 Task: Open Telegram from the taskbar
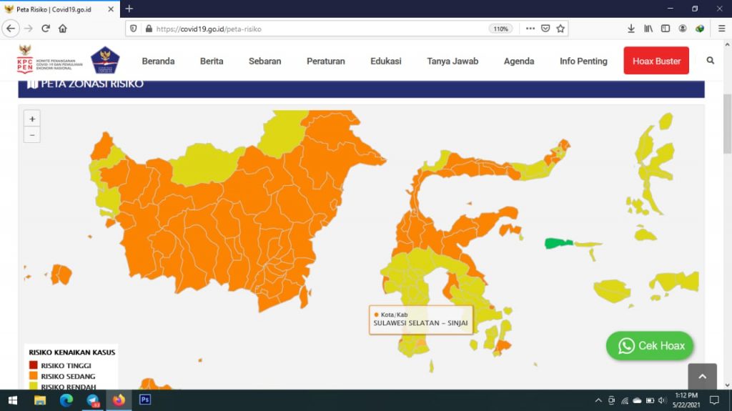click(x=93, y=400)
